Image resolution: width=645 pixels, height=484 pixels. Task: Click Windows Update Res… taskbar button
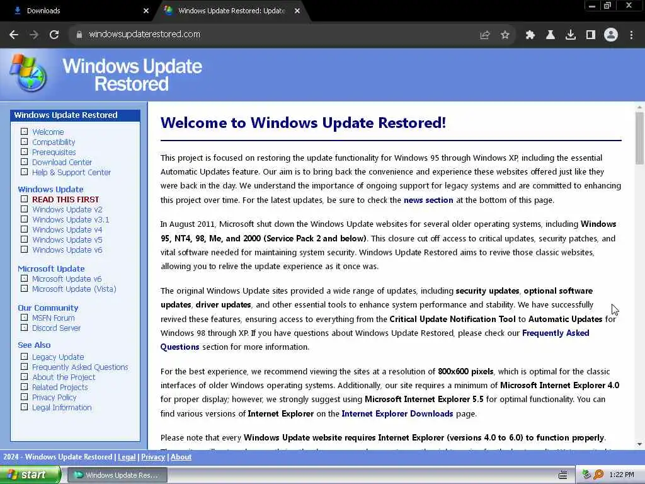pos(117,475)
